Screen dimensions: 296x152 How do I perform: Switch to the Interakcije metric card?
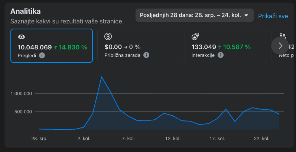click(225, 46)
